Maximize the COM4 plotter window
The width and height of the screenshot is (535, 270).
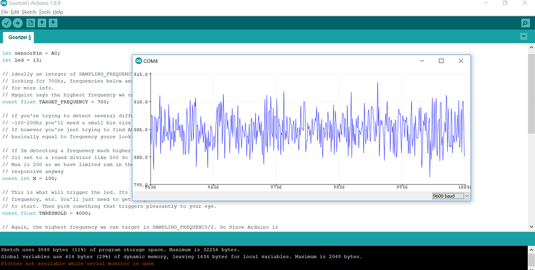[x=441, y=61]
